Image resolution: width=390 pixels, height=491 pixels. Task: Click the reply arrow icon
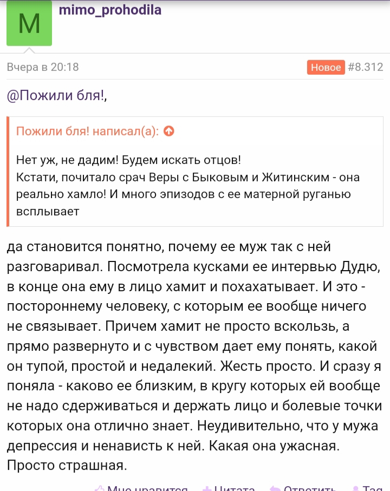pos(275,489)
